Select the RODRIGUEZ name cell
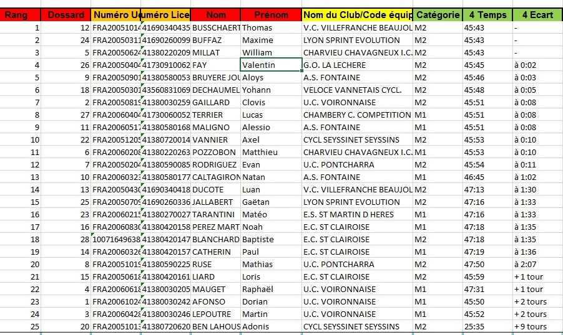This screenshot has width=563, height=335. 215,164
